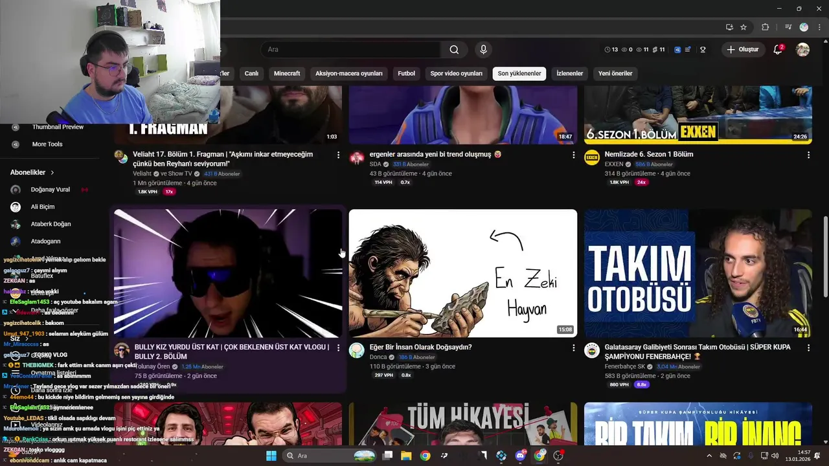829x466 pixels.
Task: Open Chrome media controls icon
Action: 788,27
